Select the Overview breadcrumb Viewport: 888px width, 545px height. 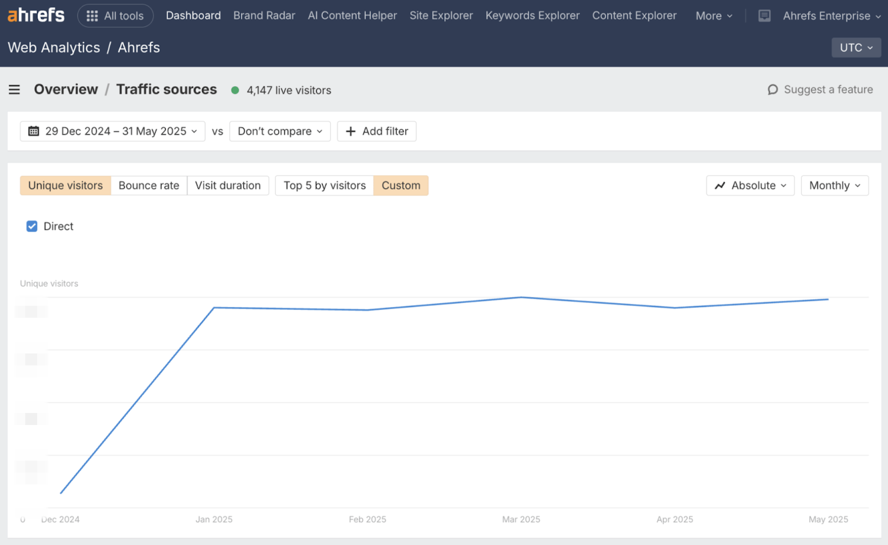click(66, 89)
